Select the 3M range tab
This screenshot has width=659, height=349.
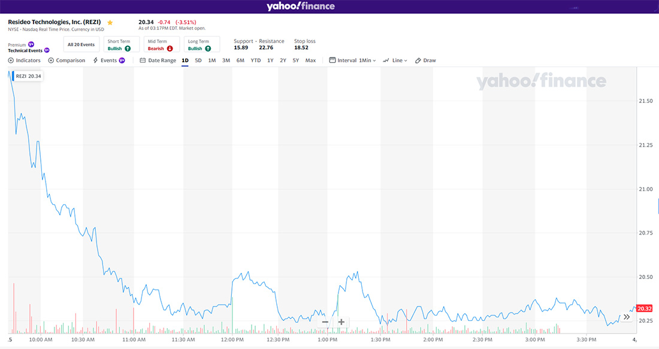click(226, 60)
